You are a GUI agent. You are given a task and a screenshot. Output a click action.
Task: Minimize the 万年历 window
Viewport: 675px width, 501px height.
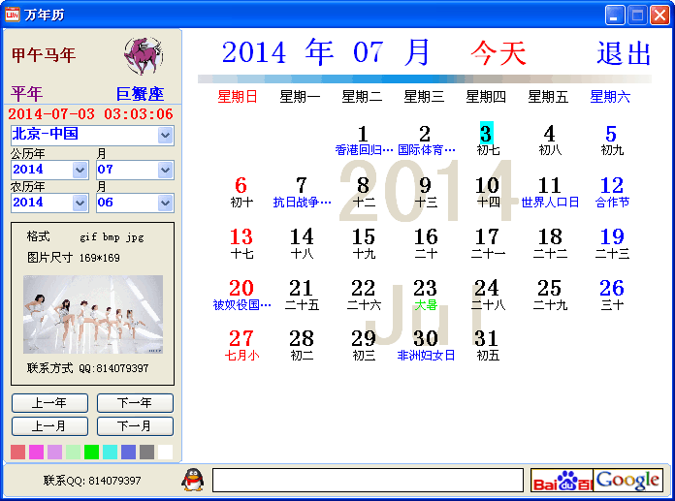(615, 16)
